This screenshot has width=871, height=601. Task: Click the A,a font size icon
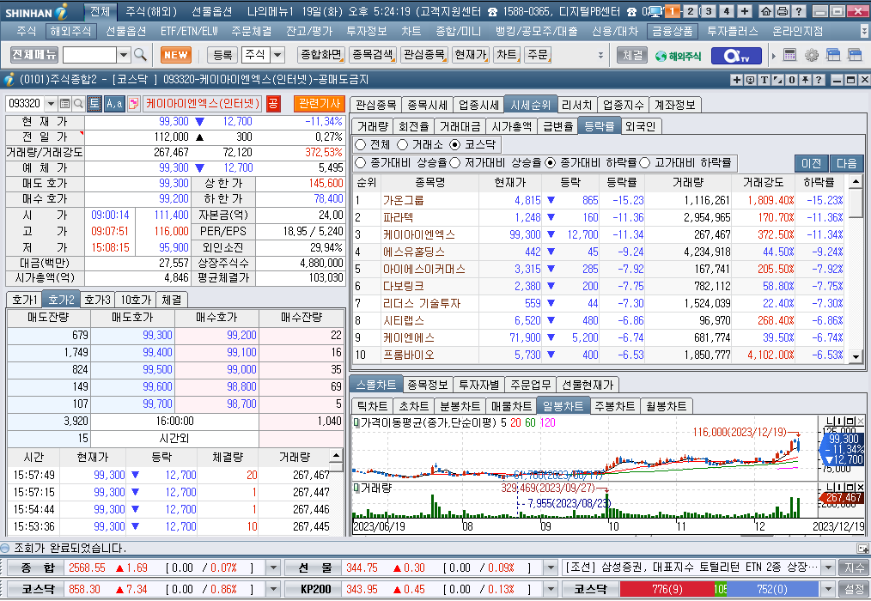[x=114, y=103]
